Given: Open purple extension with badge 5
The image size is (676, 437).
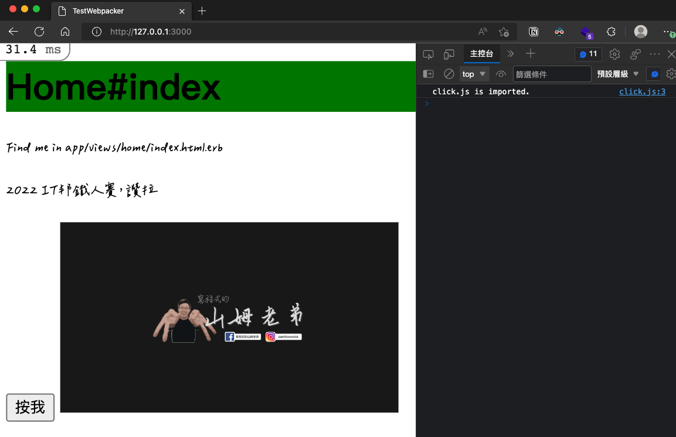Looking at the screenshot, I should (x=586, y=32).
